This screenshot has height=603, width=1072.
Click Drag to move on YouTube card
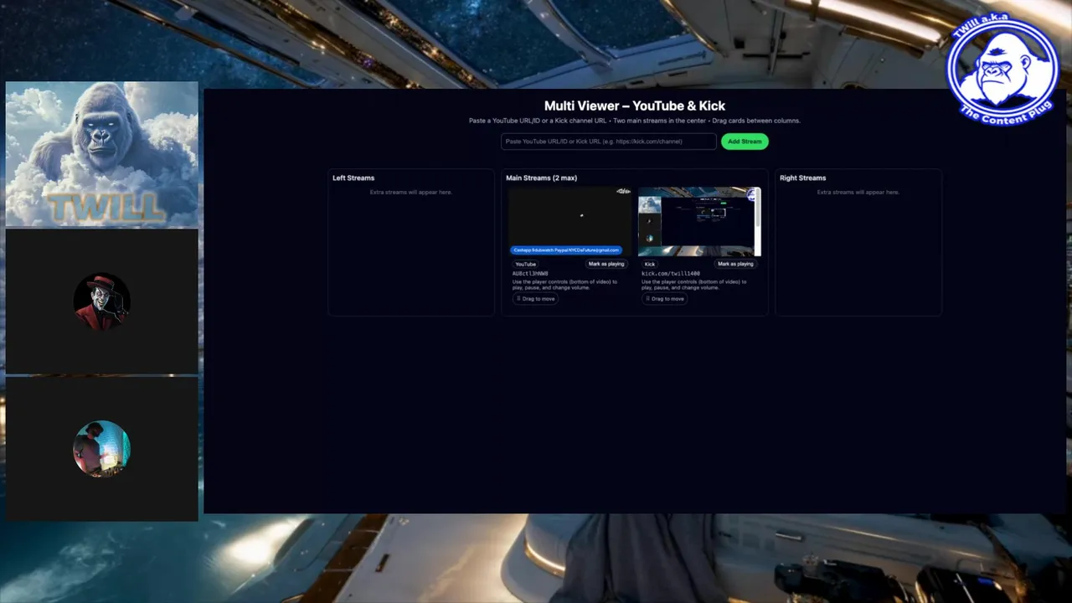(535, 299)
